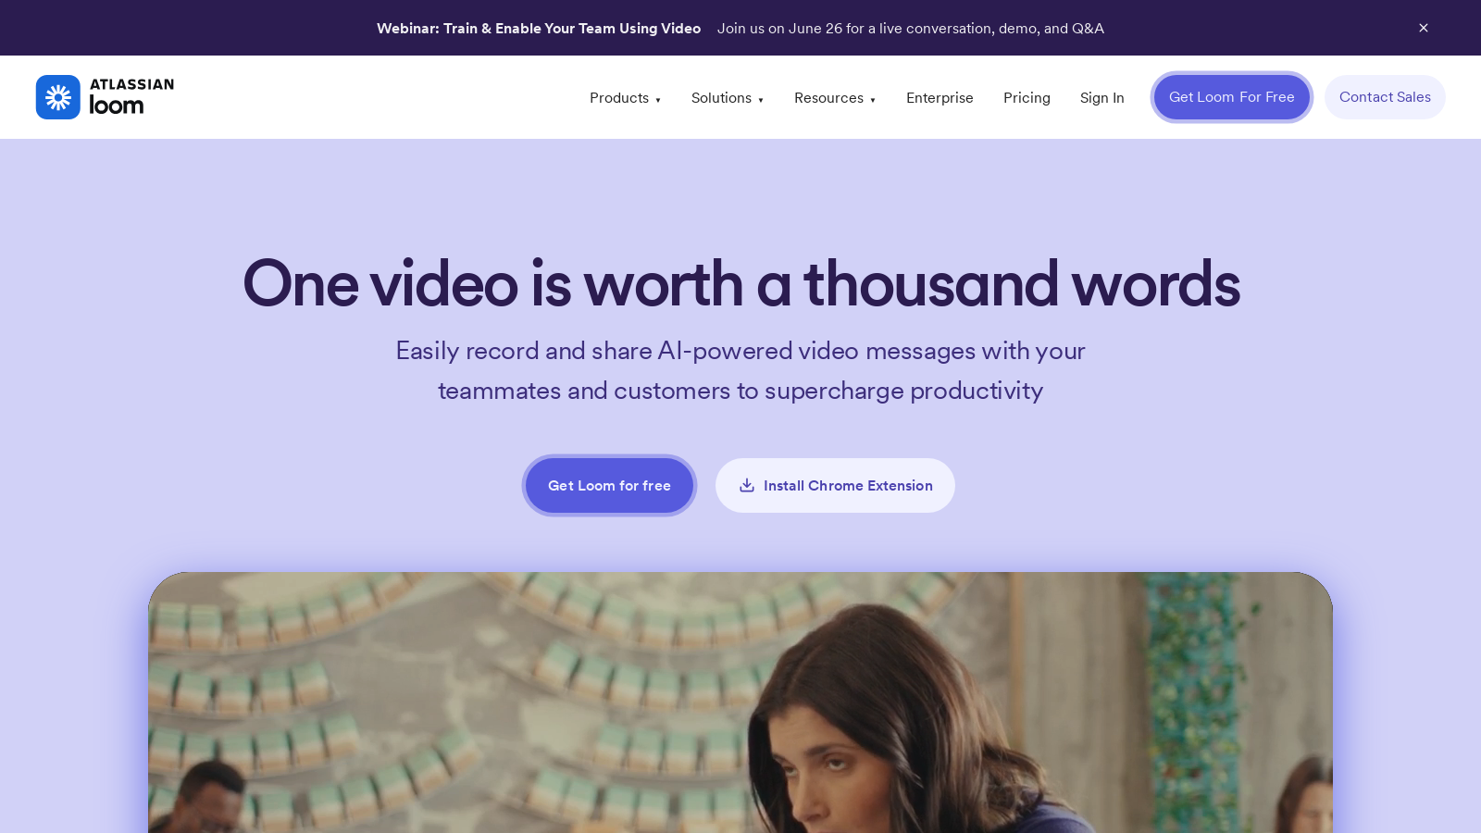Click the download icon beside Install Chrome Extension

pyautogui.click(x=747, y=485)
